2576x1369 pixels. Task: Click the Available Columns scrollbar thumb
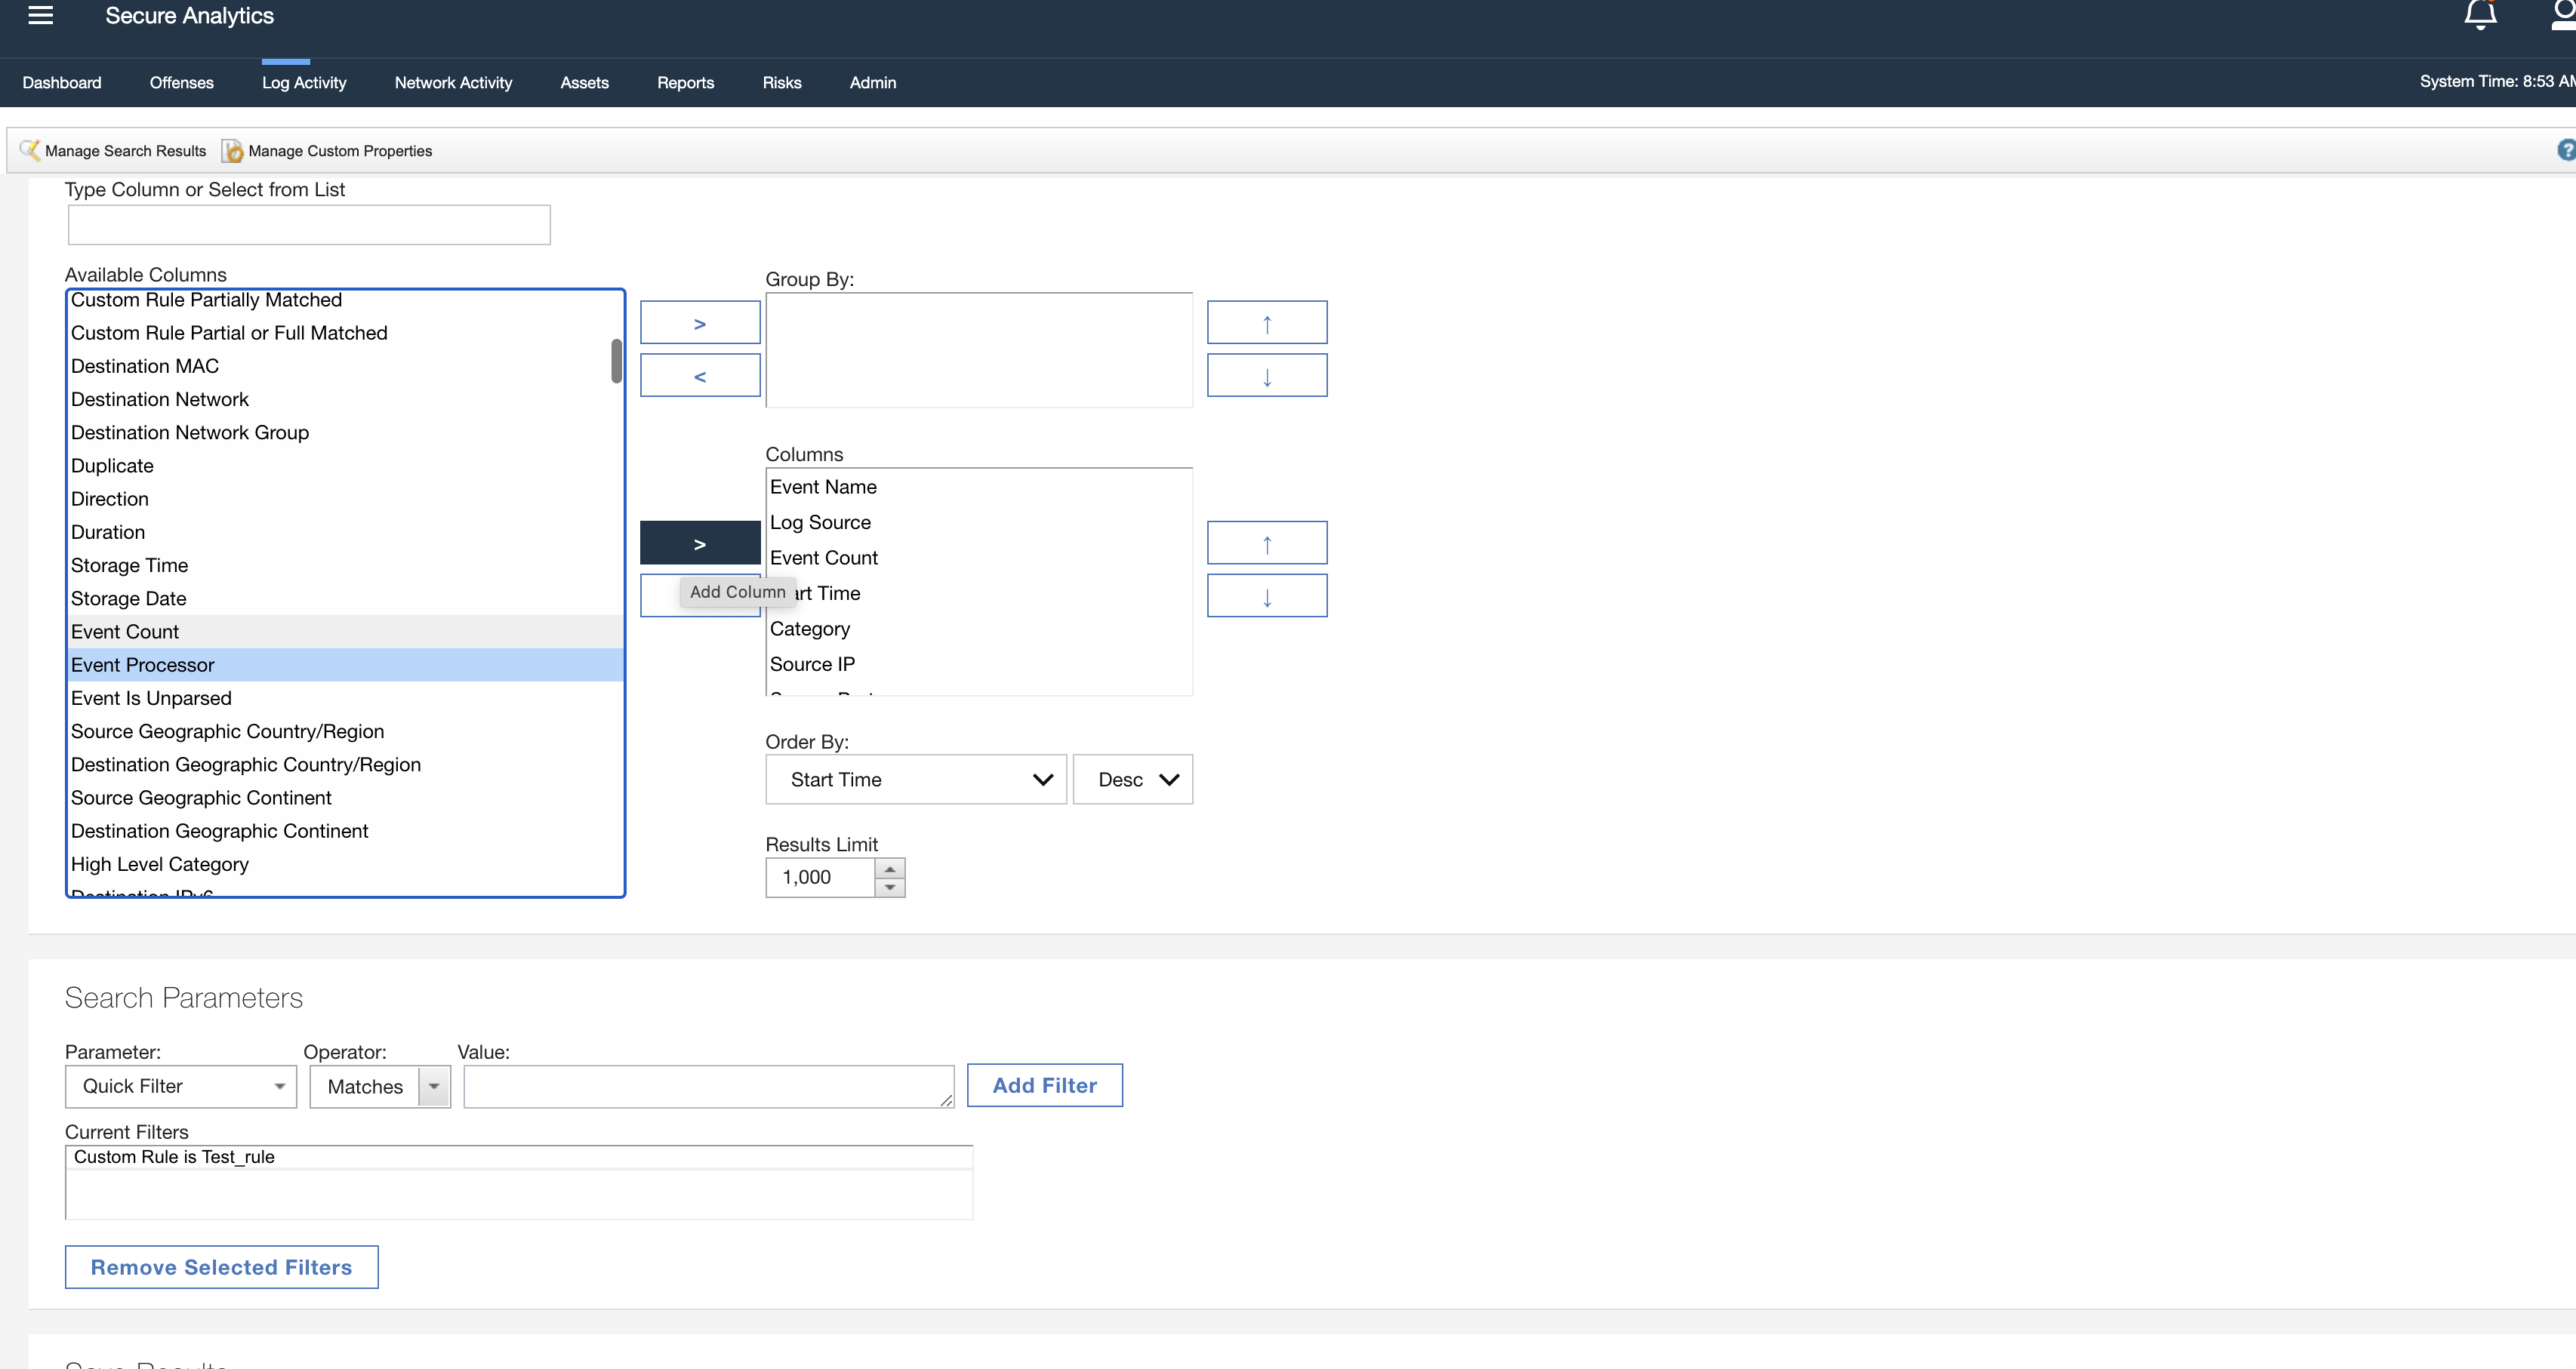click(x=617, y=361)
